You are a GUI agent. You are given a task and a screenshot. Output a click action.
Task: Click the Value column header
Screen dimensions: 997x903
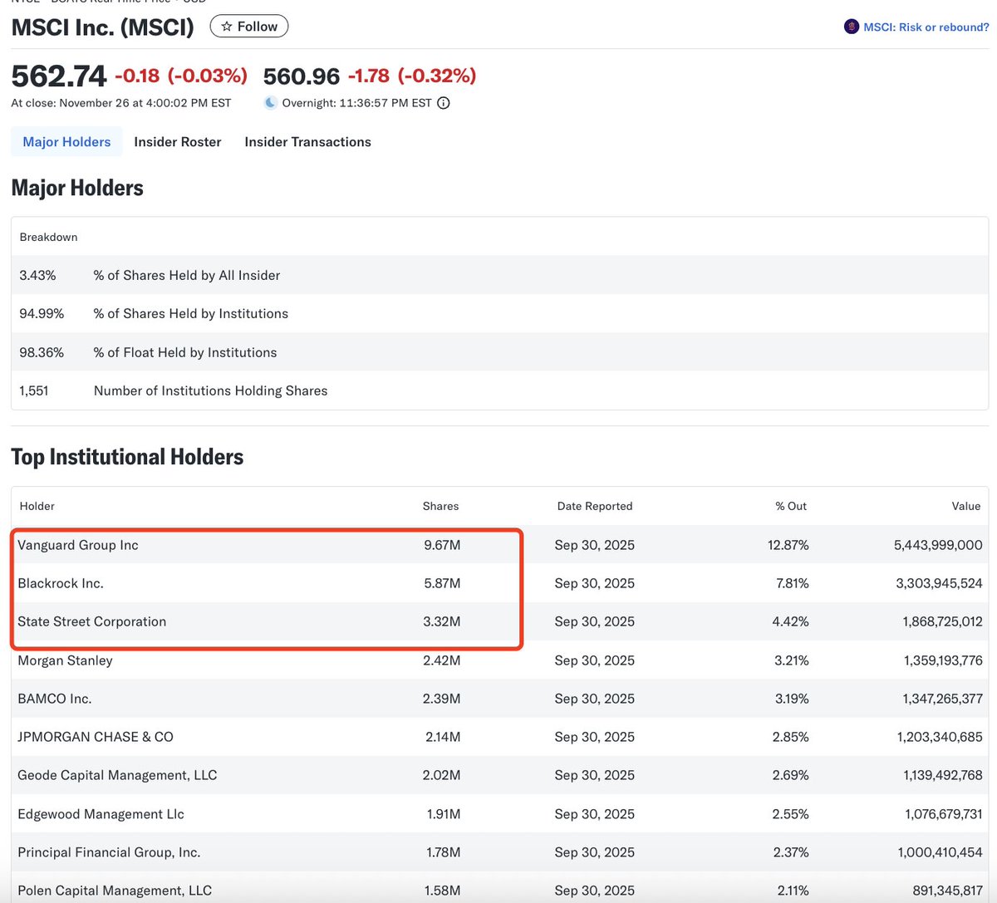966,506
